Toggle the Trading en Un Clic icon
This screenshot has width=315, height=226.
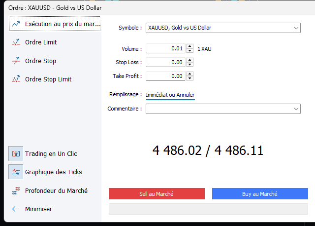tap(16, 153)
